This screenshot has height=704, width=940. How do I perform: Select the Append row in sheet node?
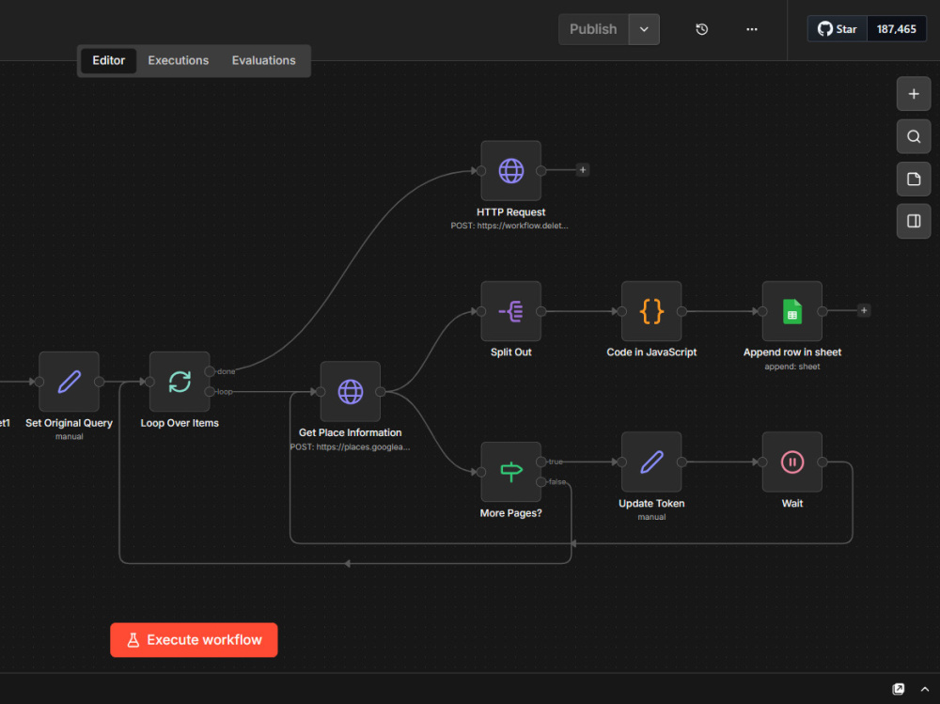[791, 311]
